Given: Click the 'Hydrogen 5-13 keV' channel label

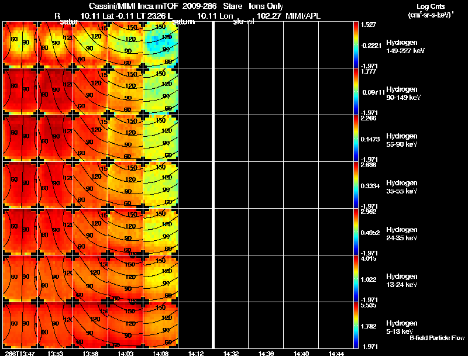Looking at the screenshot, I should click(402, 327).
